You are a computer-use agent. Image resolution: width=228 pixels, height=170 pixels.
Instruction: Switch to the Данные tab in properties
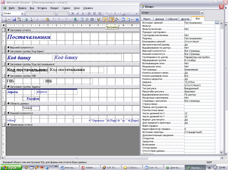coord(160,19)
